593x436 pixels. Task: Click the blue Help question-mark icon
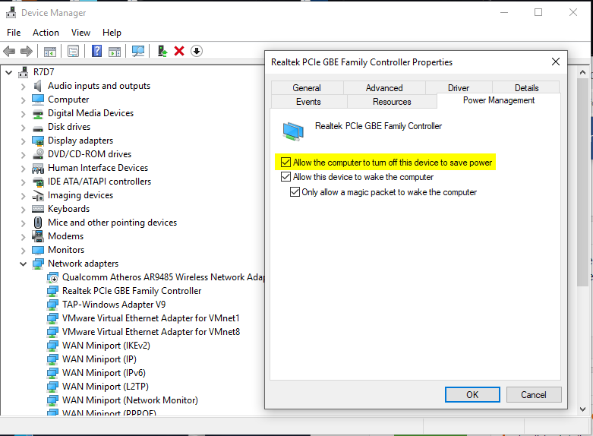point(97,51)
